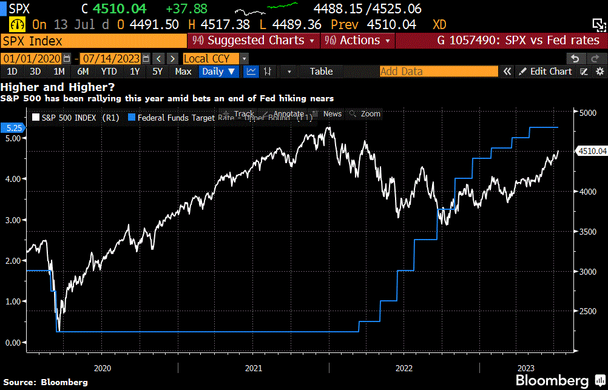Click the blue security marker beside SPX
Screen dimensions: 608x390
3,8
